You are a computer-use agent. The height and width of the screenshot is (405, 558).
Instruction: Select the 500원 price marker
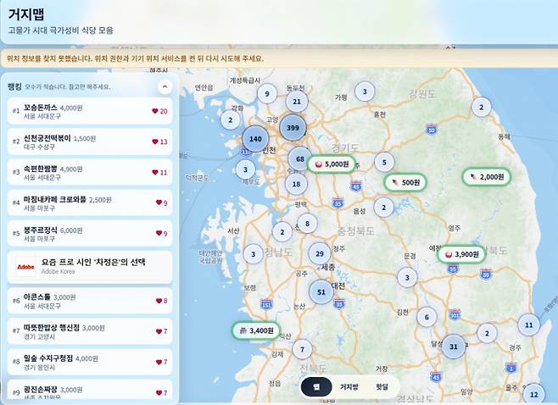coord(405,182)
